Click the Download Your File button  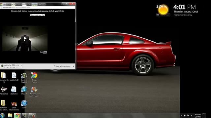[x=38, y=15]
